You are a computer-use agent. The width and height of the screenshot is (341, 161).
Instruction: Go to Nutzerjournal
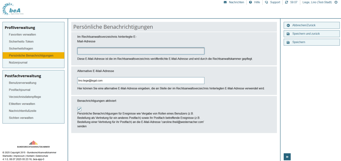(18, 63)
